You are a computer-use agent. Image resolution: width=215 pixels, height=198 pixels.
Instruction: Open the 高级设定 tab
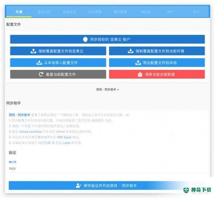pyautogui.click(x=70, y=12)
